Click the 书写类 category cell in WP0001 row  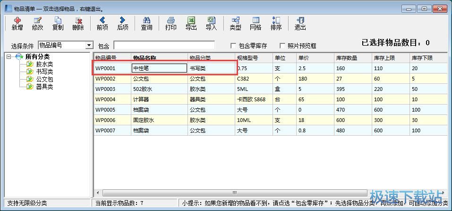pyautogui.click(x=211, y=68)
